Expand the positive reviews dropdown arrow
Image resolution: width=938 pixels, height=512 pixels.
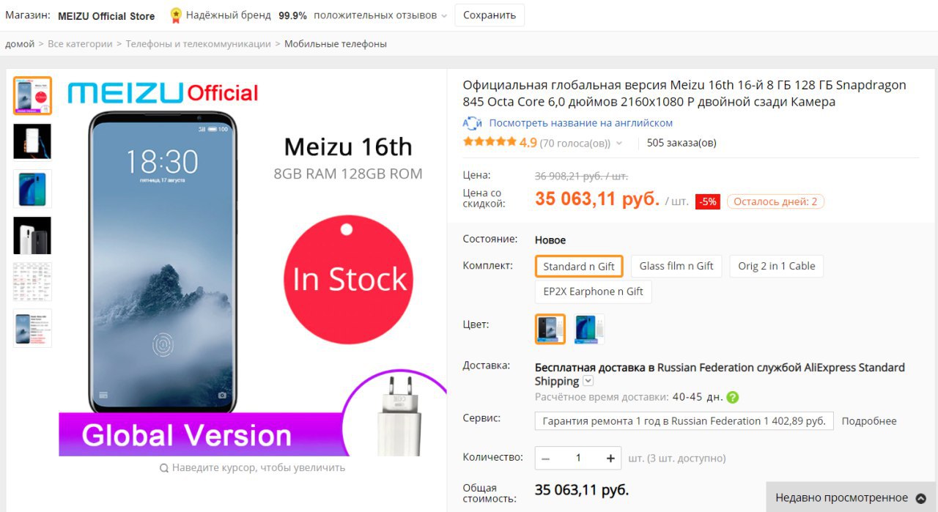pos(444,16)
